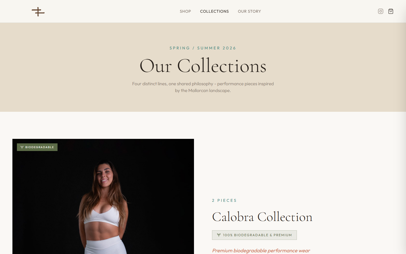
Task: Open the shopping bag cart icon
Action: pos(391,11)
